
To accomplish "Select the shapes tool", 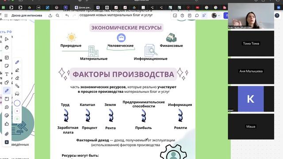I will (7, 83).
